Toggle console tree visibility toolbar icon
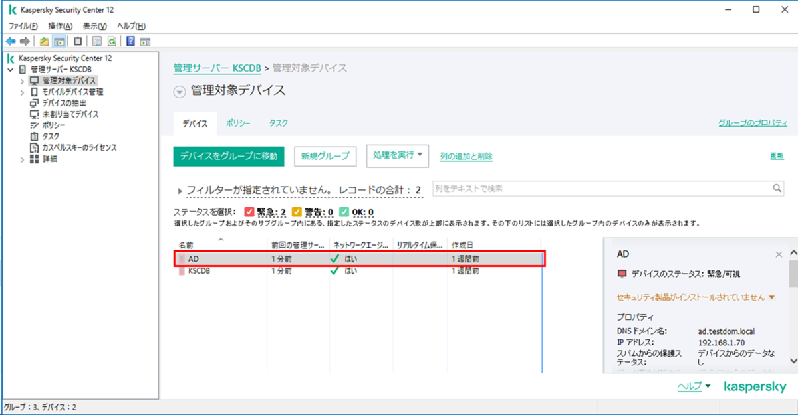 pyautogui.click(x=59, y=41)
